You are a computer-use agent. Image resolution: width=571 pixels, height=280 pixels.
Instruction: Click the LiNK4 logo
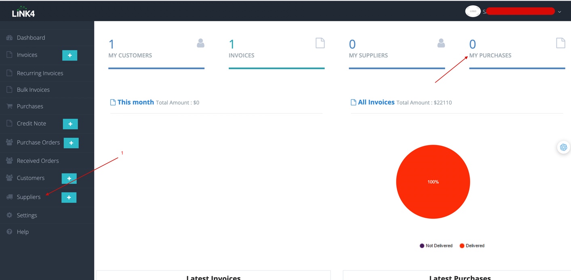click(x=23, y=12)
